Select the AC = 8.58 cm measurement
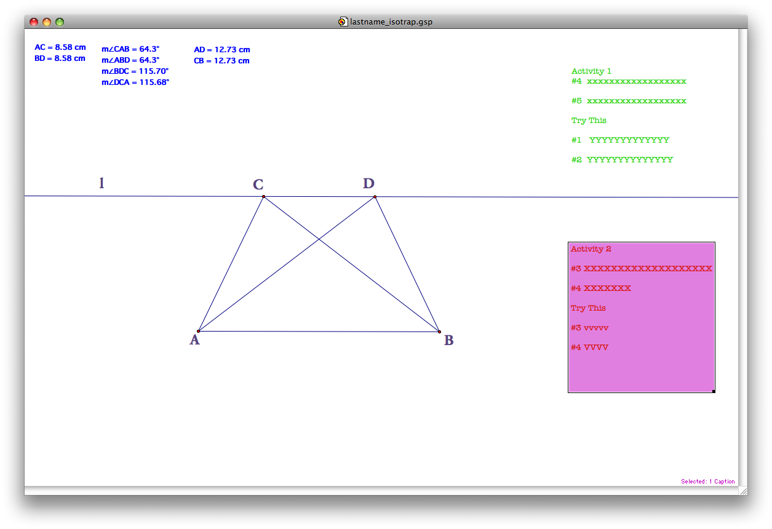Image resolution: width=772 pixels, height=529 pixels. [59, 47]
